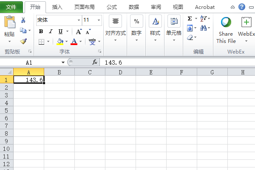Open fill color dropdown arrow

(x=67, y=42)
